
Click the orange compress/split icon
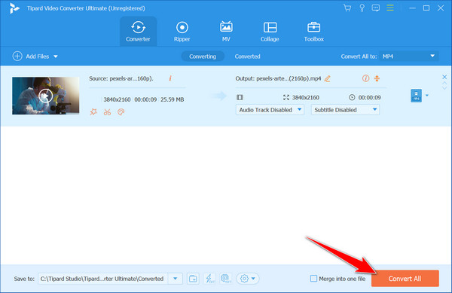point(377,78)
